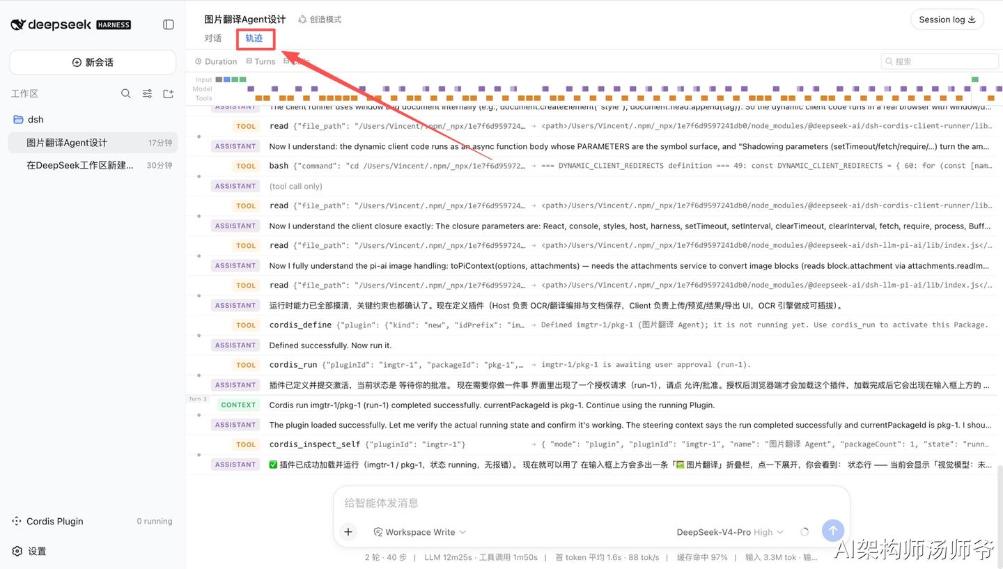Select the '运行时能力已全部摸清' assistant row
1003x569 pixels.
coord(591,306)
